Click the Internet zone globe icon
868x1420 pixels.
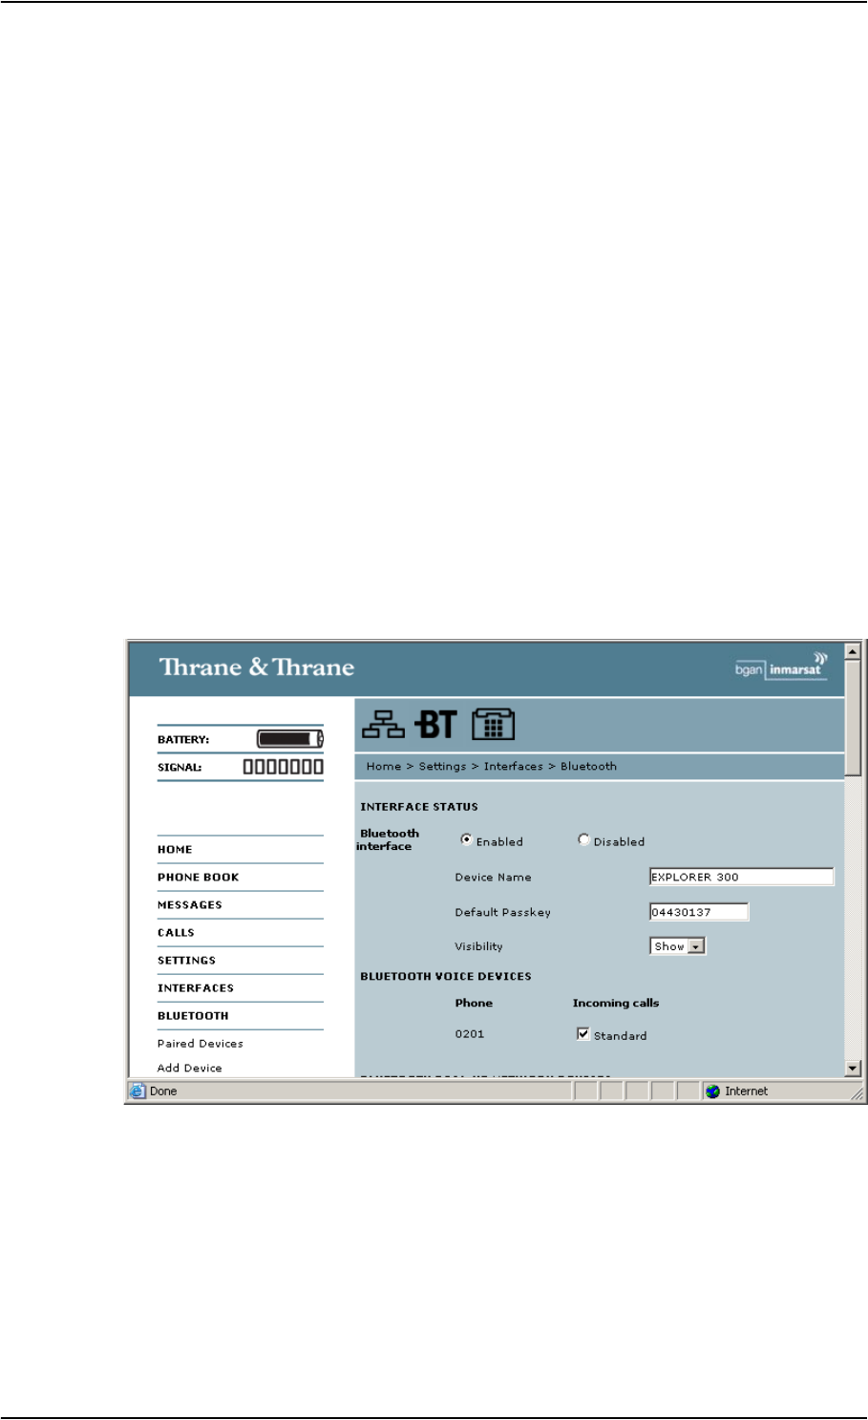[712, 1091]
